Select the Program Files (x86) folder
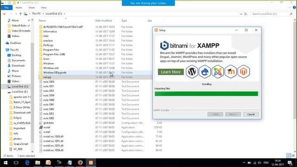 pyautogui.click(x=54, y=54)
